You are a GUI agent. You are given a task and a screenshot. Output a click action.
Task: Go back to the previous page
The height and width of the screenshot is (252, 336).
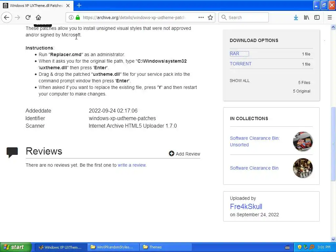point(7,17)
